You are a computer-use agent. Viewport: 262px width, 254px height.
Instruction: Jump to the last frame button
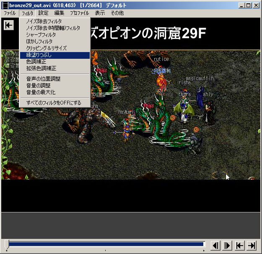click(x=252, y=246)
